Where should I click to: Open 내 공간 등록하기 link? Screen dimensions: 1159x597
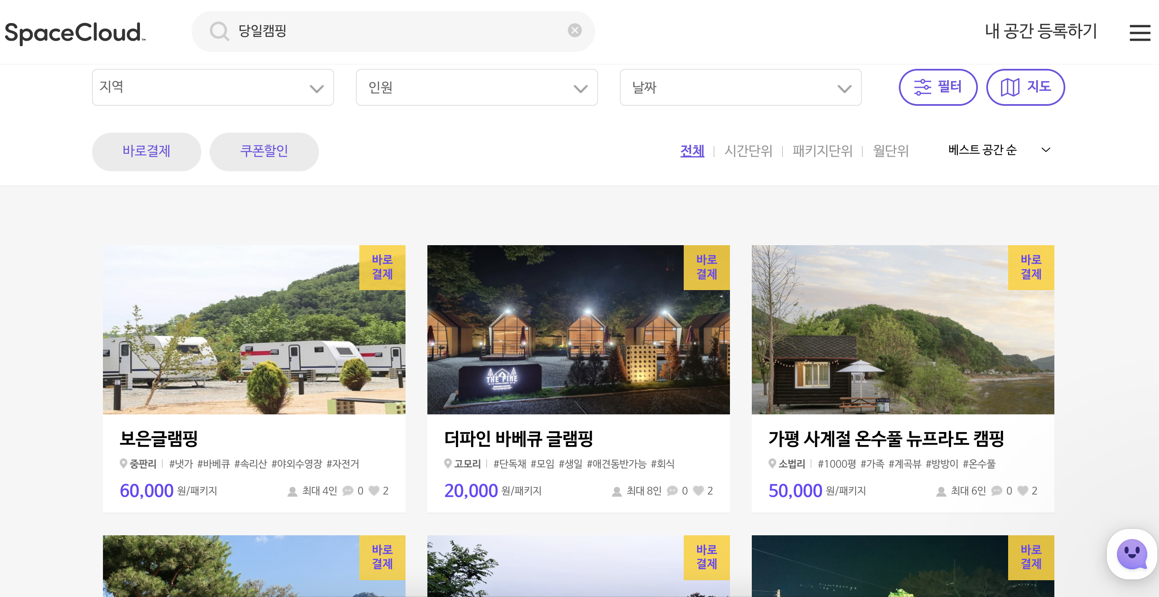pos(1040,31)
